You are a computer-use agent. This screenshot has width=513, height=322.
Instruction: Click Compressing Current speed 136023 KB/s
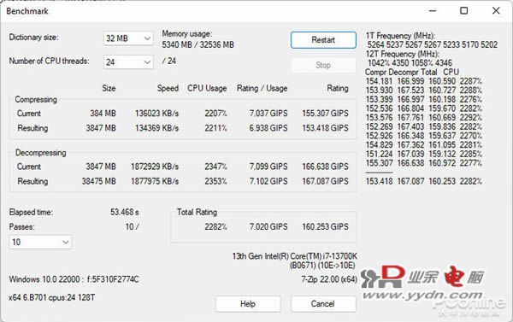coord(156,114)
